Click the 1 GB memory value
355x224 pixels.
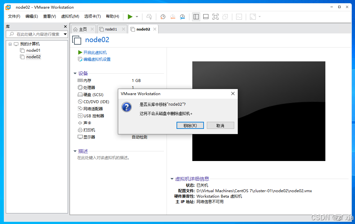(x=136, y=81)
